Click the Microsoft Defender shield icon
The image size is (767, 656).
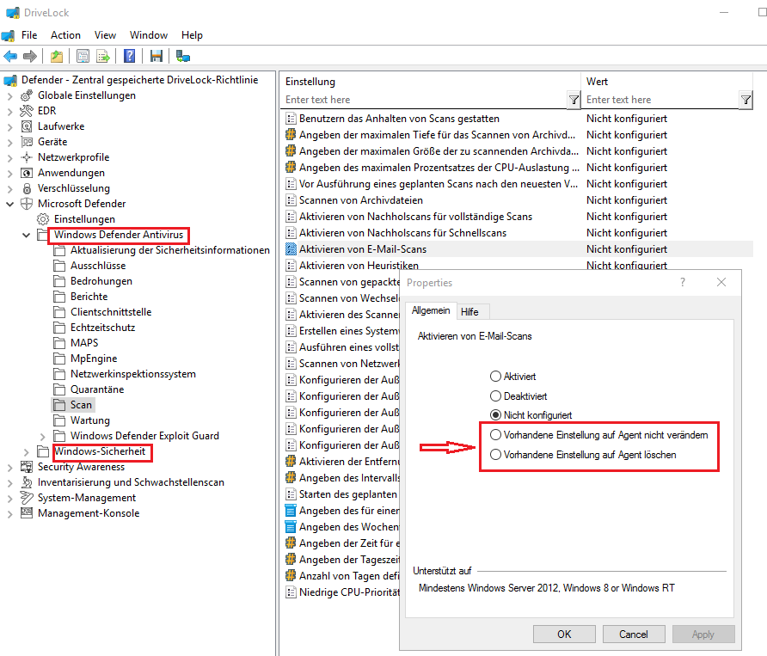[x=27, y=204]
